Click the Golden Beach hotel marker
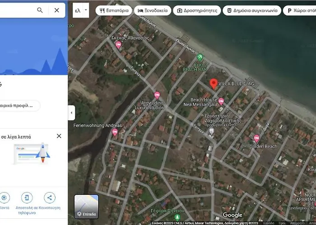This screenshot has width=316, height=225. 256,138
